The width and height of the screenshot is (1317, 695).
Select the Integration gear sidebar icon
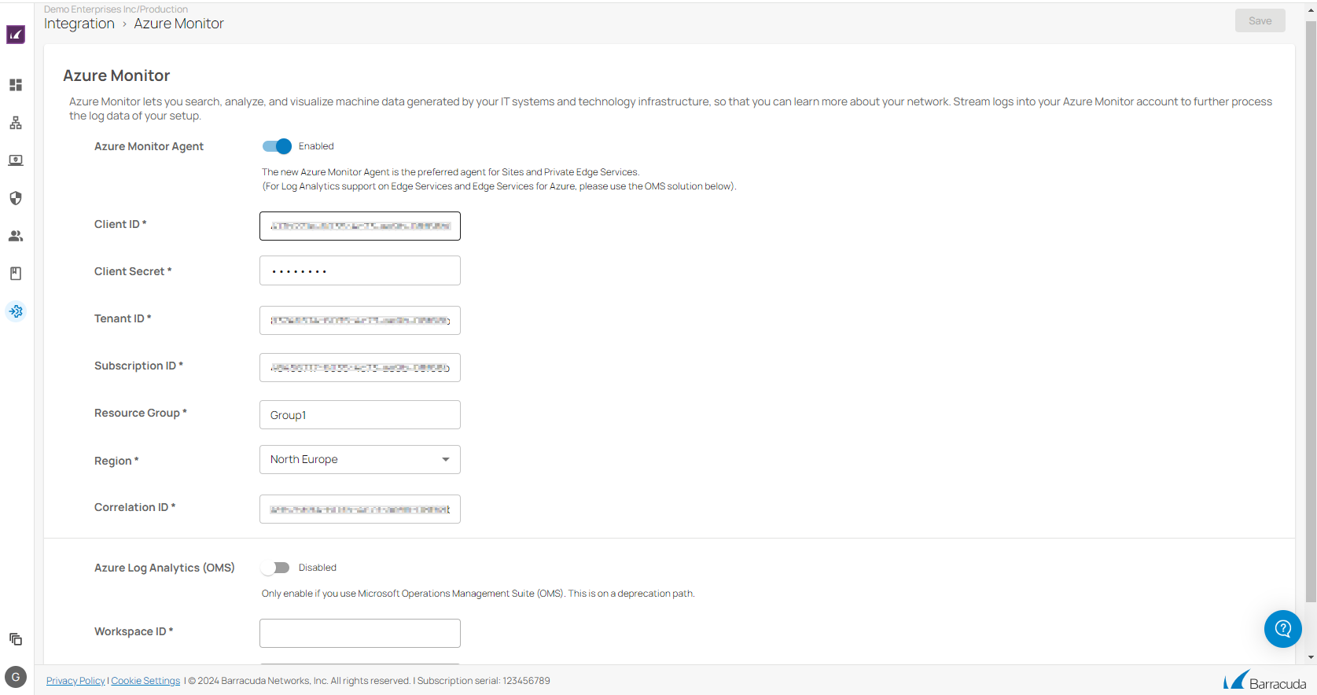point(16,311)
